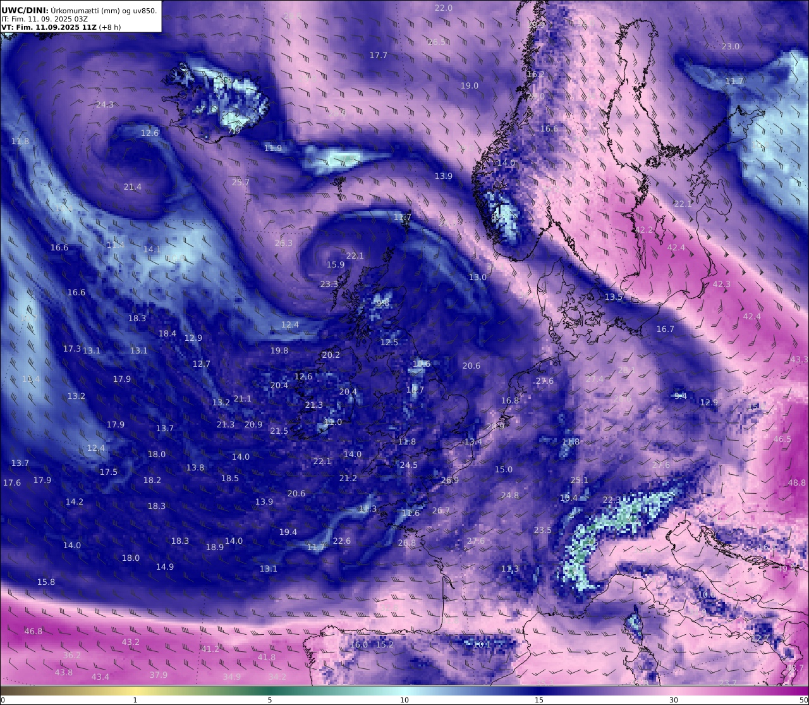Click the map value '21.2'
The height and width of the screenshot is (705, 809).
[x=348, y=478]
